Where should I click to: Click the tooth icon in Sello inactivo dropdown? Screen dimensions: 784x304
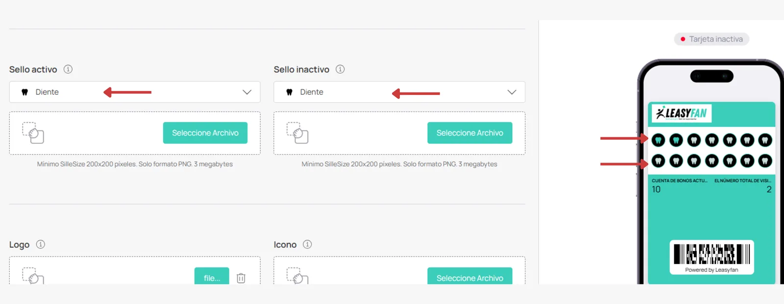290,92
